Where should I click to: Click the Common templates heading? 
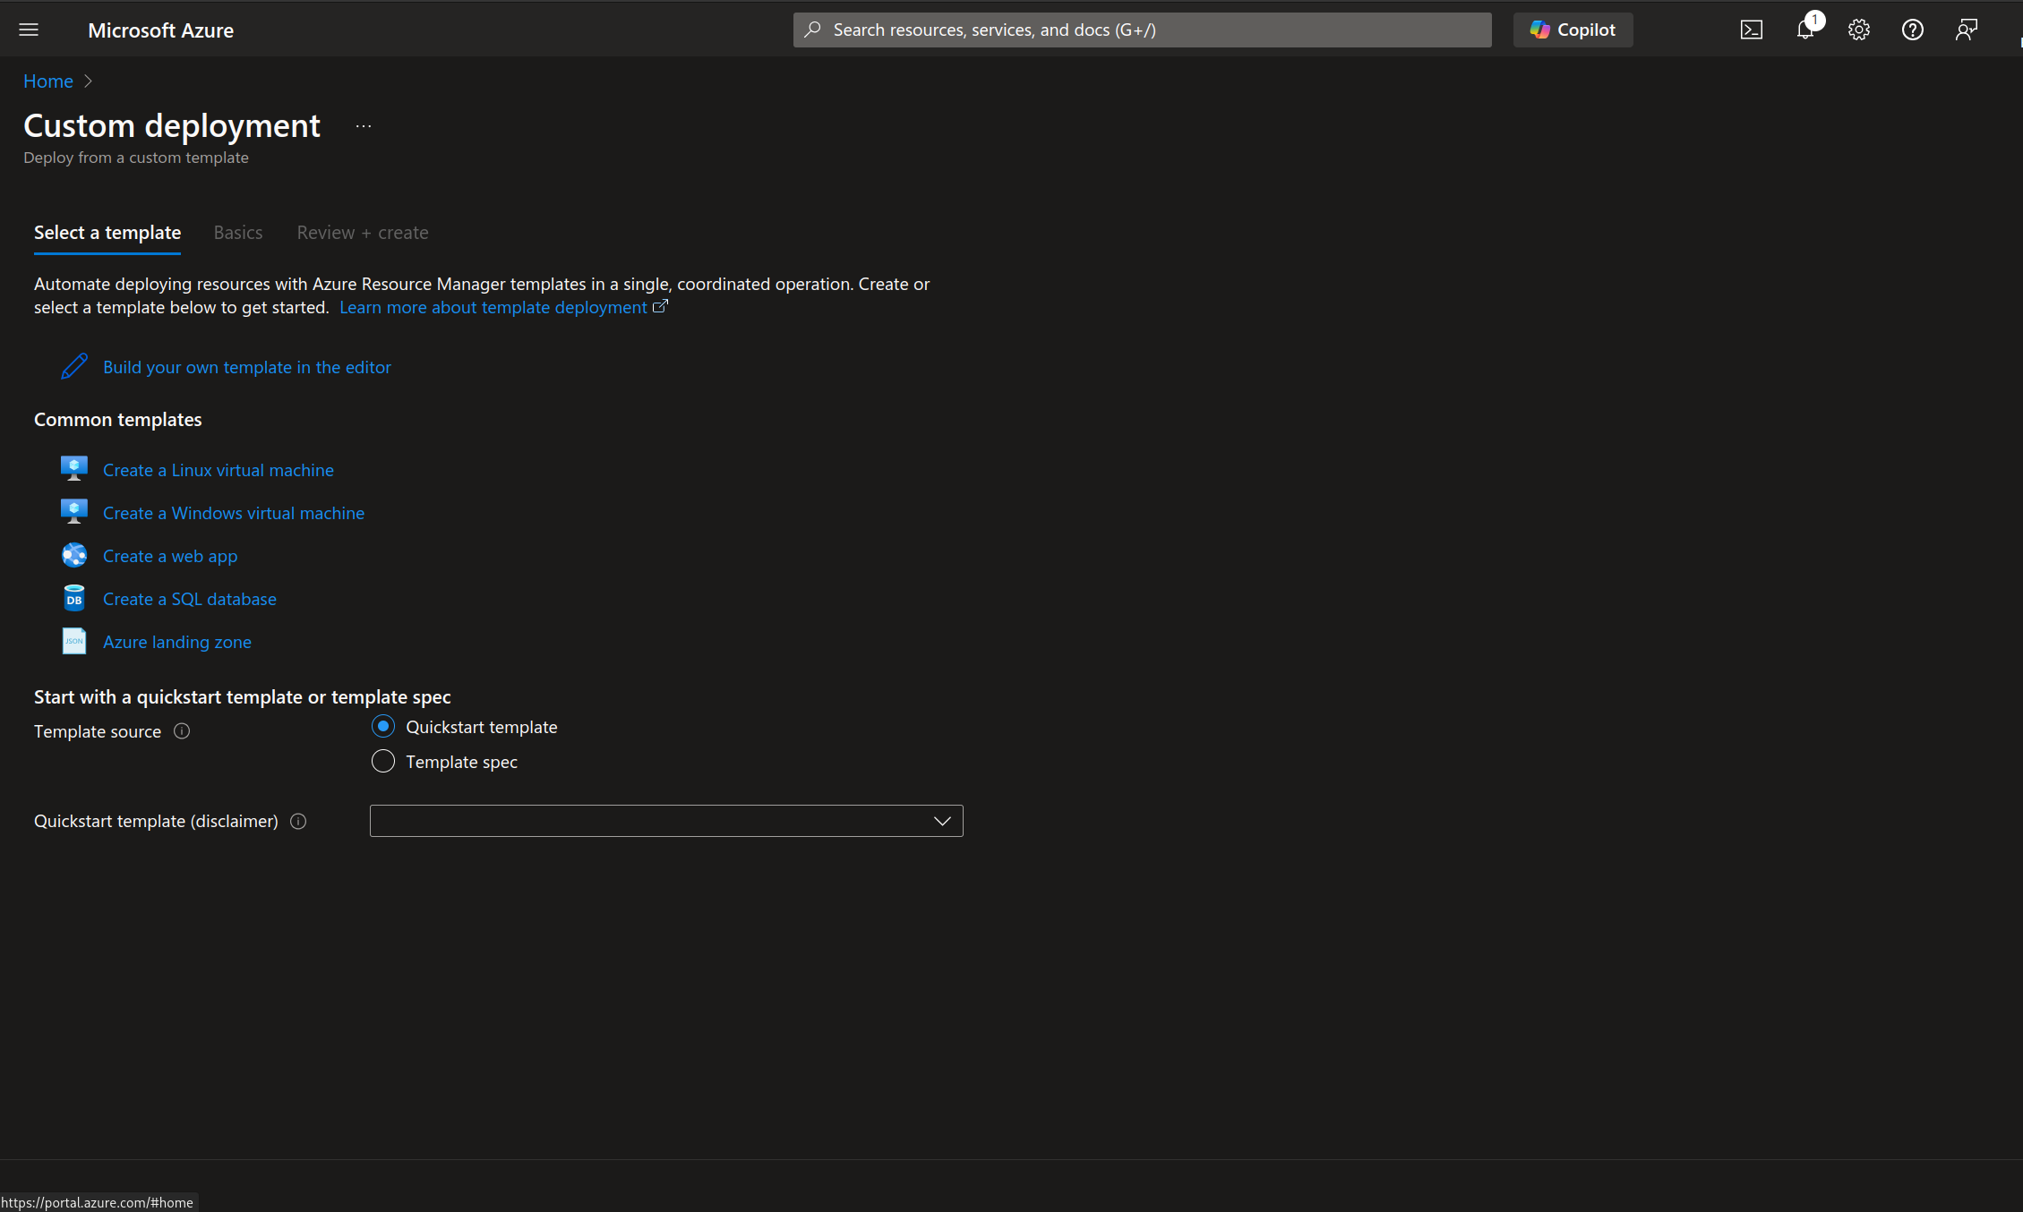[118, 420]
